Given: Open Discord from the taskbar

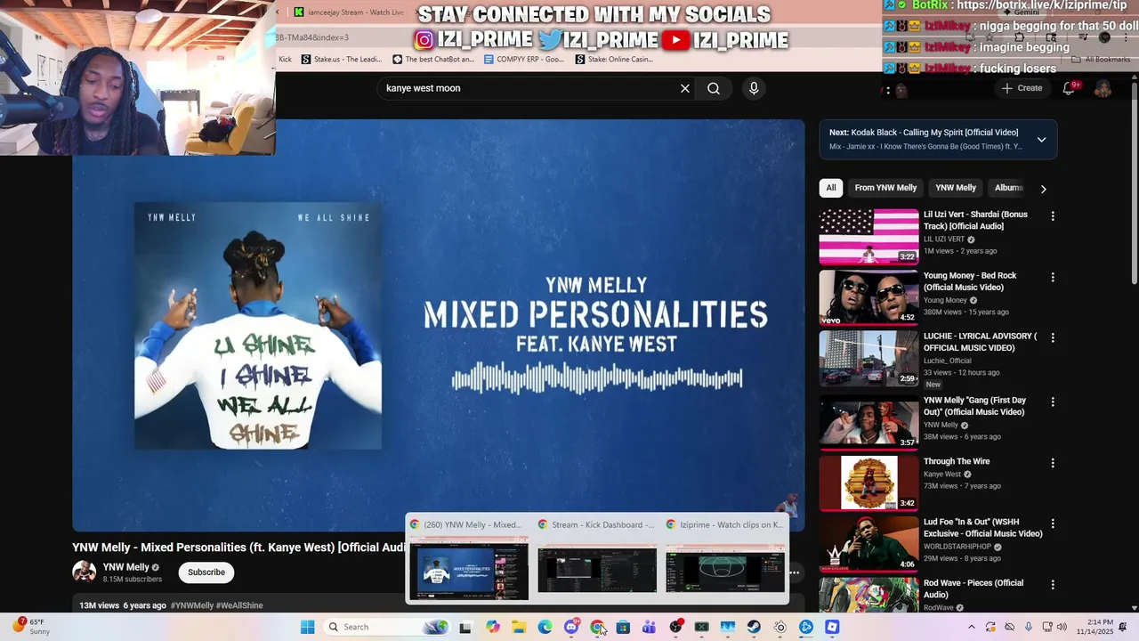Looking at the screenshot, I should 571,627.
